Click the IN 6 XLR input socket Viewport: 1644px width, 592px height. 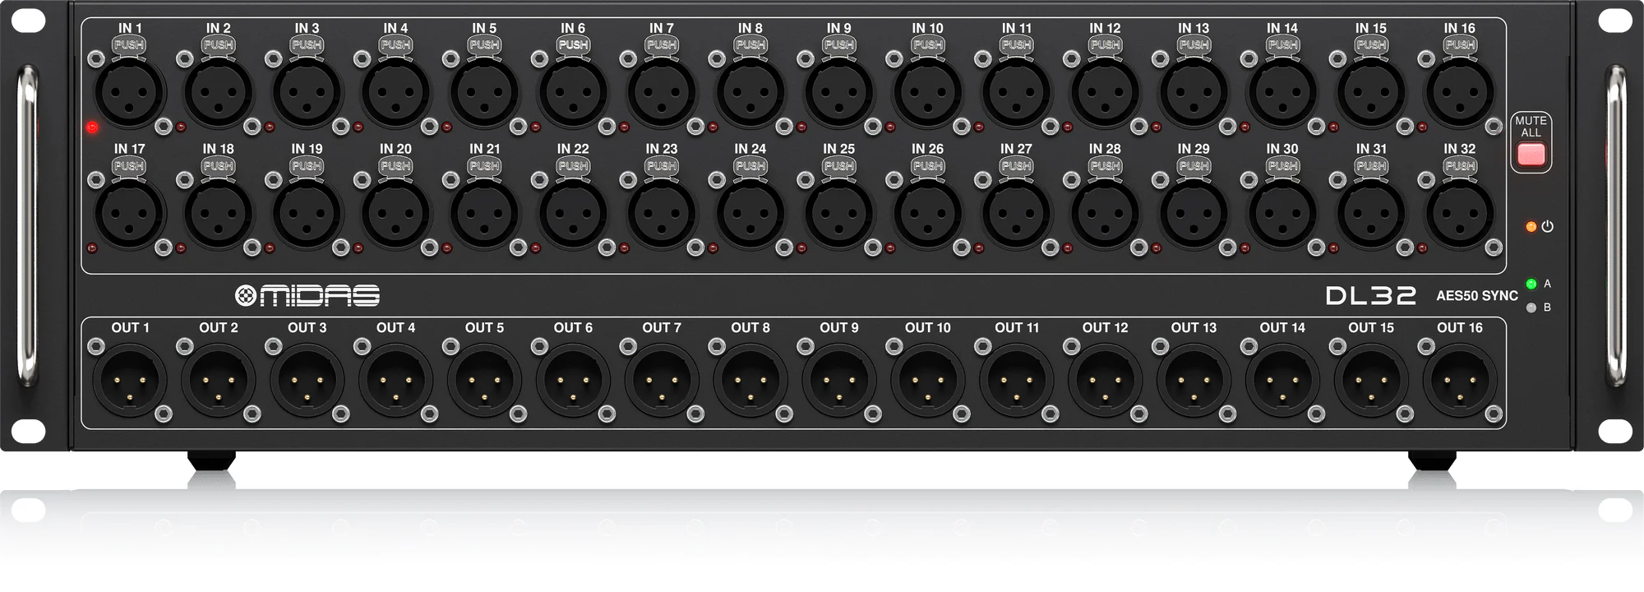tap(573, 92)
